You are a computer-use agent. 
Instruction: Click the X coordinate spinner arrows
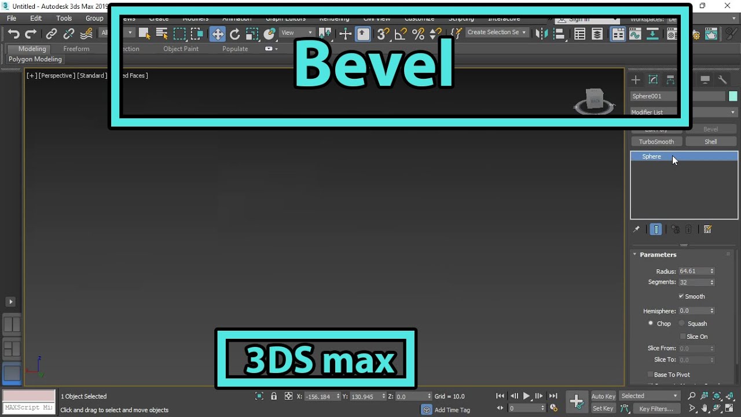click(x=338, y=396)
